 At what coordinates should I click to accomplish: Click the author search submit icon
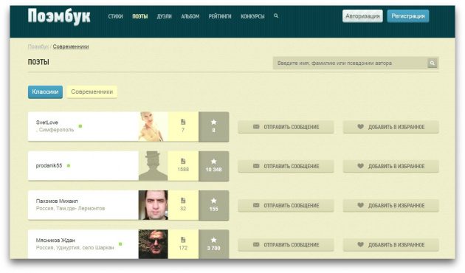pos(433,63)
